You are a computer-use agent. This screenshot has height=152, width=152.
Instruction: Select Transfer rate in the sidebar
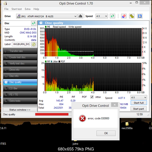click(x=20, y=51)
